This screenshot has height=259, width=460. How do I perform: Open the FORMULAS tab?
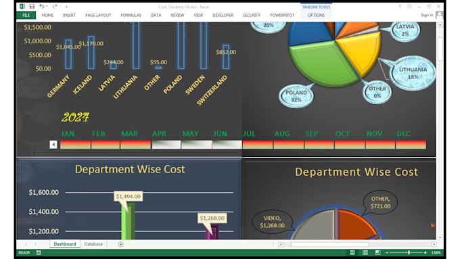[131, 16]
